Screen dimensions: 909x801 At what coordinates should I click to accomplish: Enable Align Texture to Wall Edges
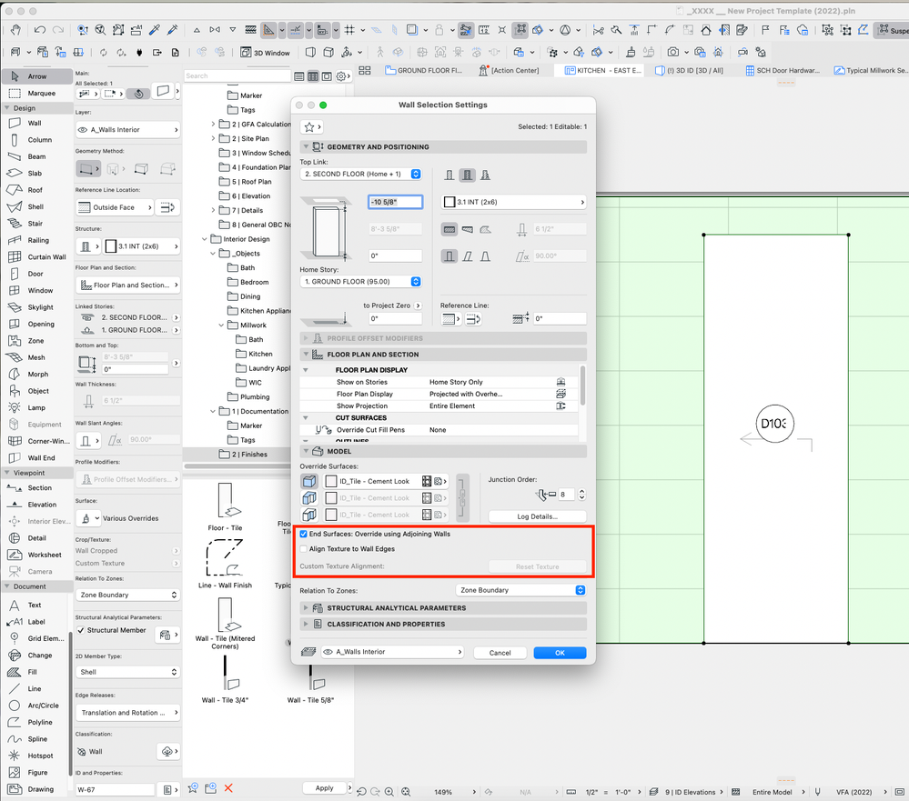304,549
